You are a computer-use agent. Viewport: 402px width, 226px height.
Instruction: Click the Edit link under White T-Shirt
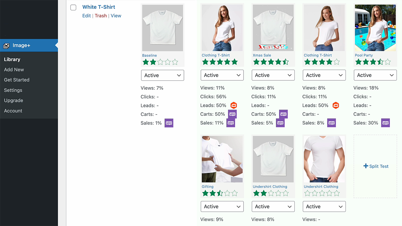point(86,16)
